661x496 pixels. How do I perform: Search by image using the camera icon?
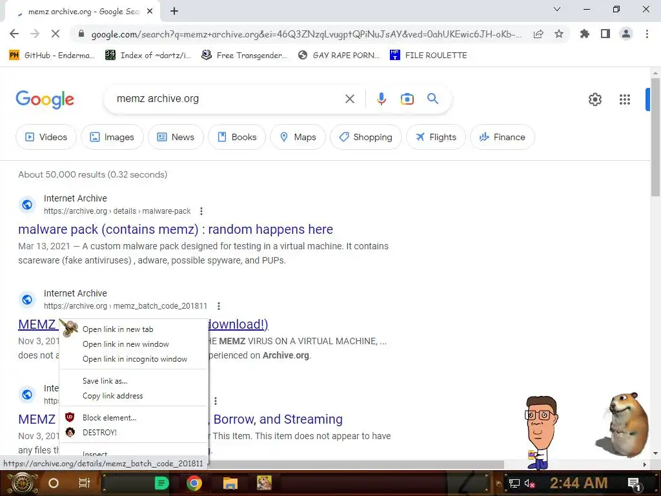pos(407,99)
